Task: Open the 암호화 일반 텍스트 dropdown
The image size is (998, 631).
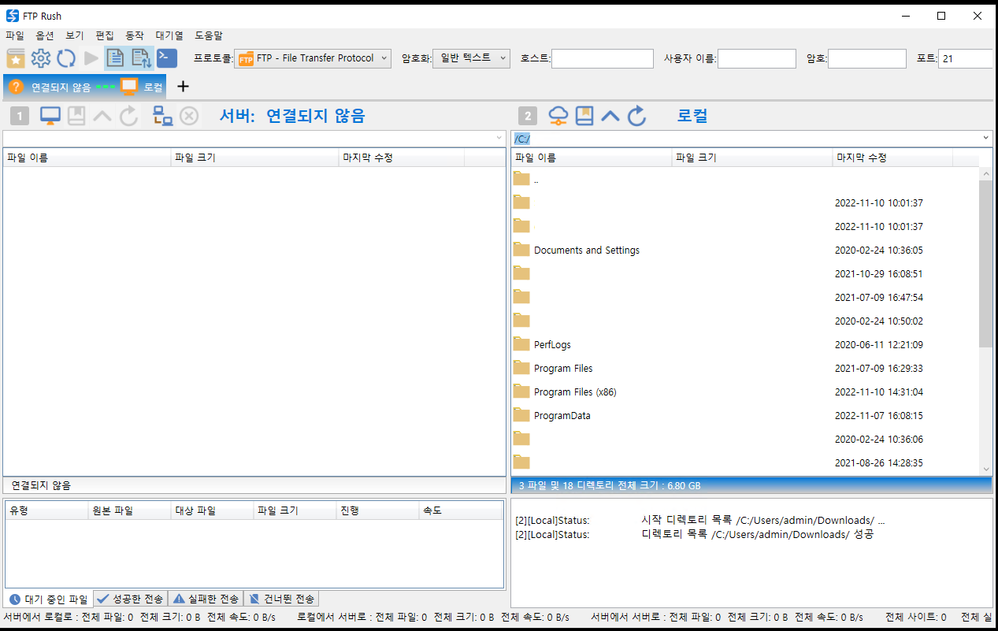Action: (x=471, y=58)
